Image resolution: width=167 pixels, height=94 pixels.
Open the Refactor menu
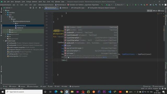pyautogui.click(x=35, y=2)
